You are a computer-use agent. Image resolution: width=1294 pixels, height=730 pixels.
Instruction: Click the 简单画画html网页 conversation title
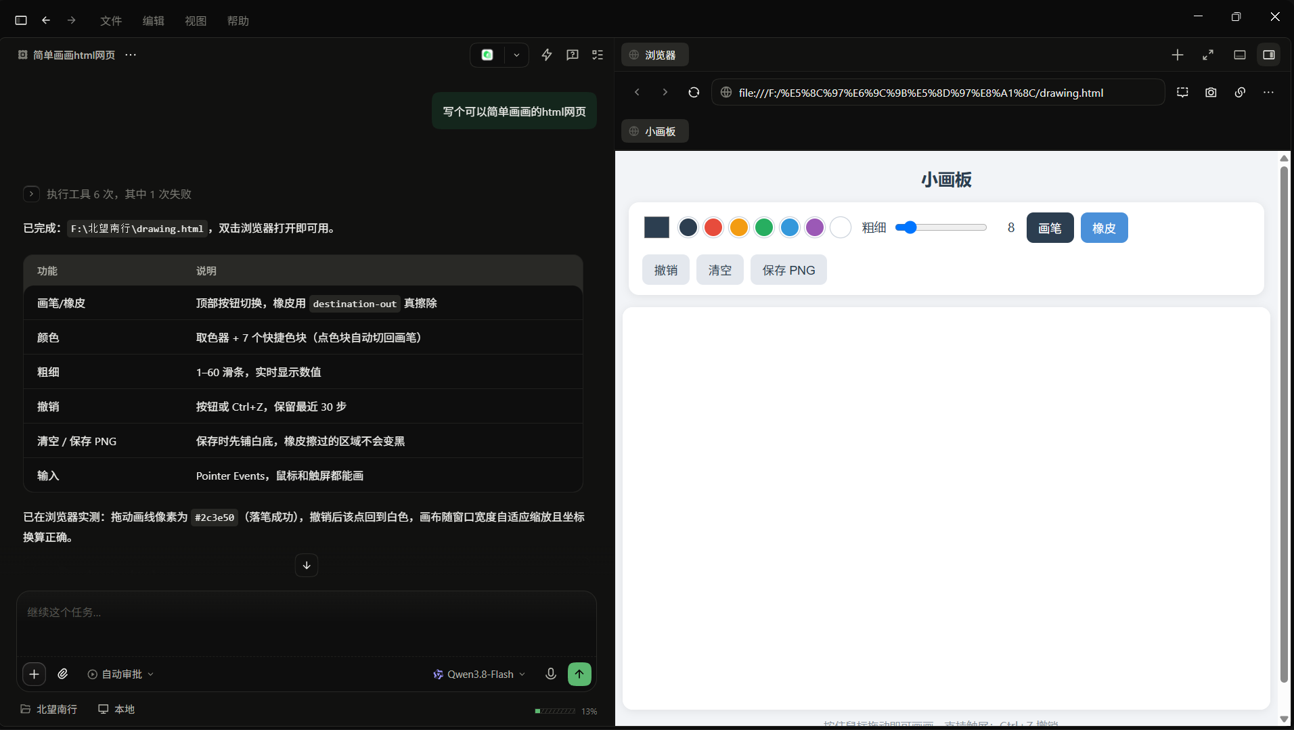(x=74, y=55)
